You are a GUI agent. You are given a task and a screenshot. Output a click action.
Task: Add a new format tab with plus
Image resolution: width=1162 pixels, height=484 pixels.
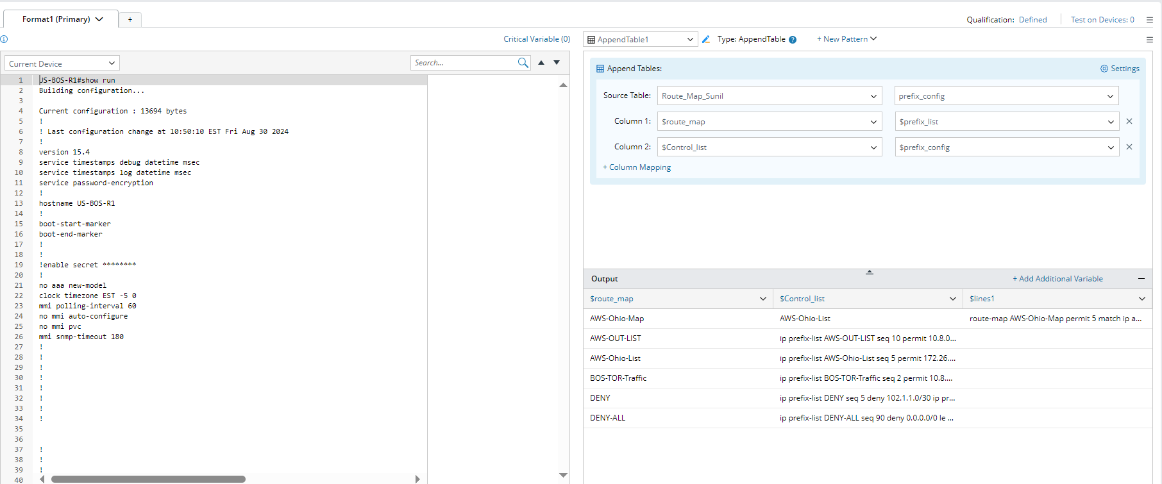click(130, 20)
